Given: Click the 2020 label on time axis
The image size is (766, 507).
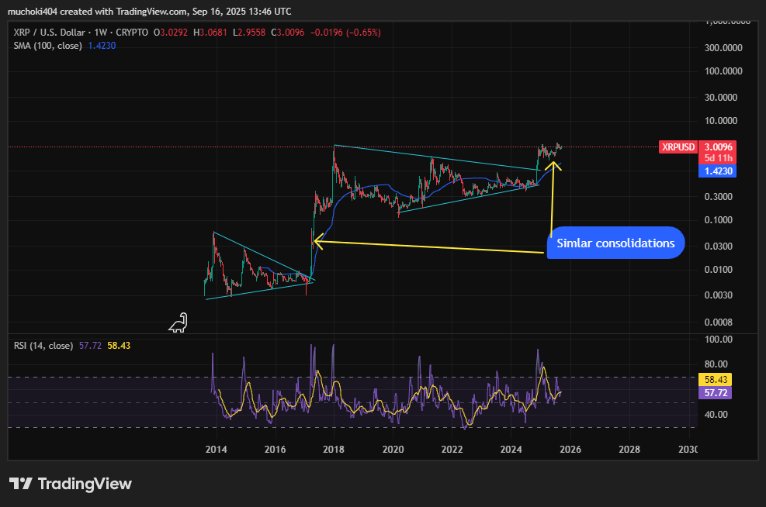Looking at the screenshot, I should tap(393, 450).
